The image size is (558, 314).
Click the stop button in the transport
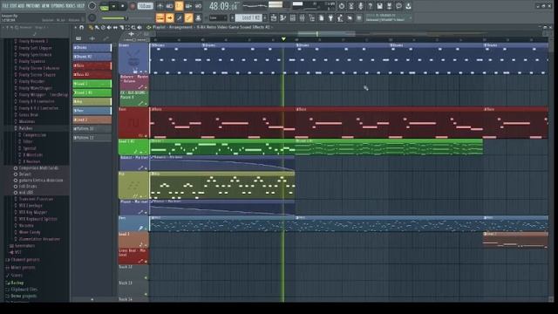[122, 6]
